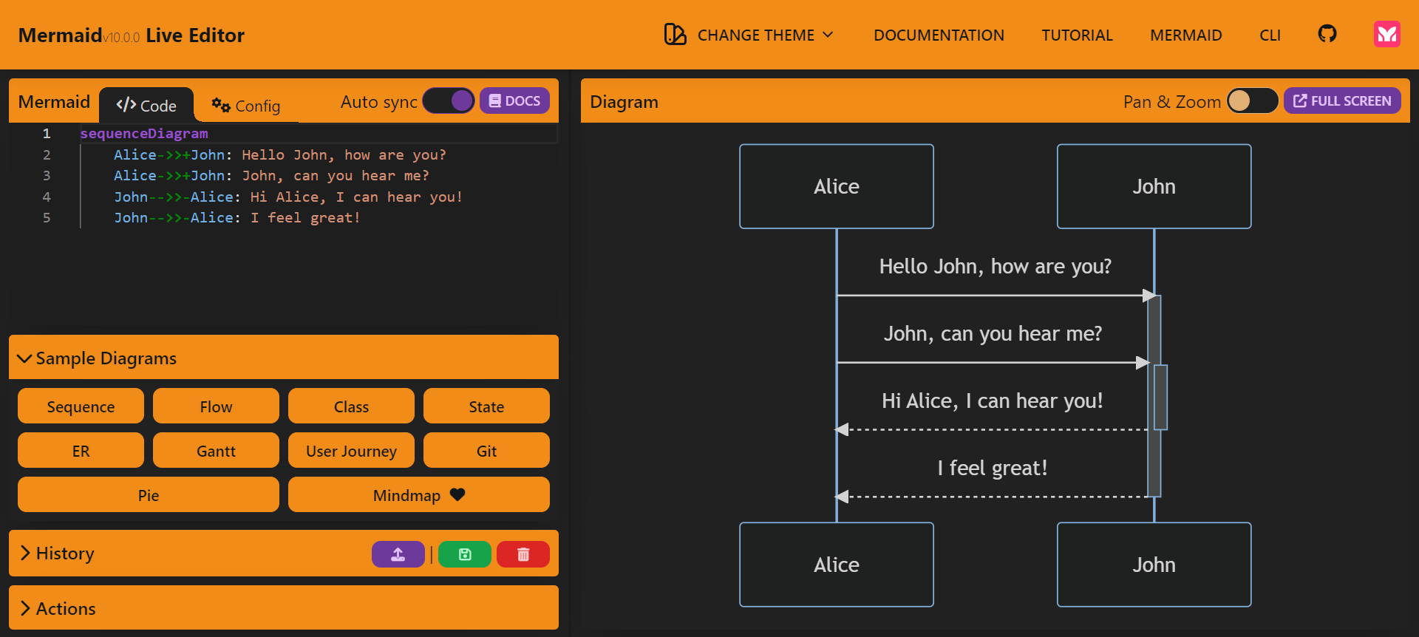Load the ER sample diagram
Viewport: 1419px width, 637px height.
pos(81,450)
